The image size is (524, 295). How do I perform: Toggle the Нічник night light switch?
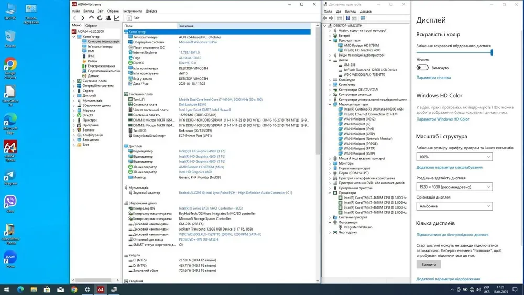(x=422, y=68)
